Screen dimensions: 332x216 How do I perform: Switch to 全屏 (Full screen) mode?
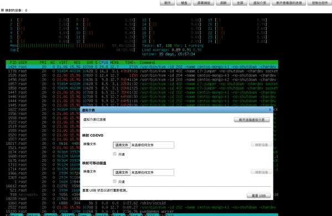[240, 3]
